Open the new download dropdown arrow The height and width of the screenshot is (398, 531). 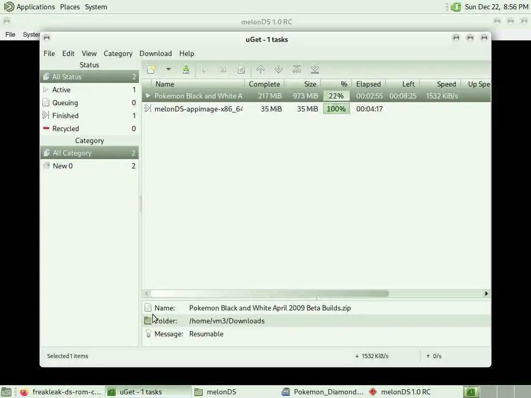point(169,69)
